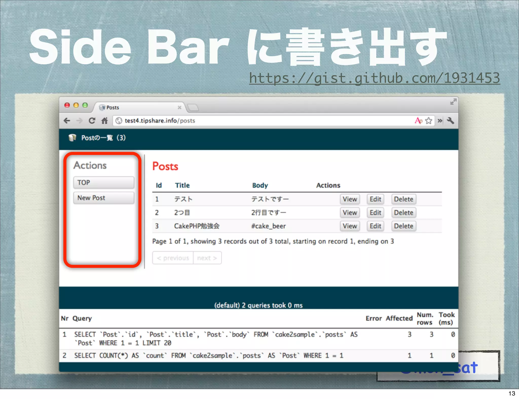This screenshot has height=399, width=519.
Task: Delete the テスト post
Action: coord(403,199)
